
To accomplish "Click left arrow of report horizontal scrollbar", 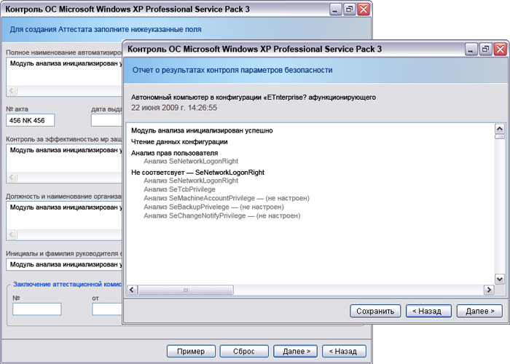I will tap(132, 290).
